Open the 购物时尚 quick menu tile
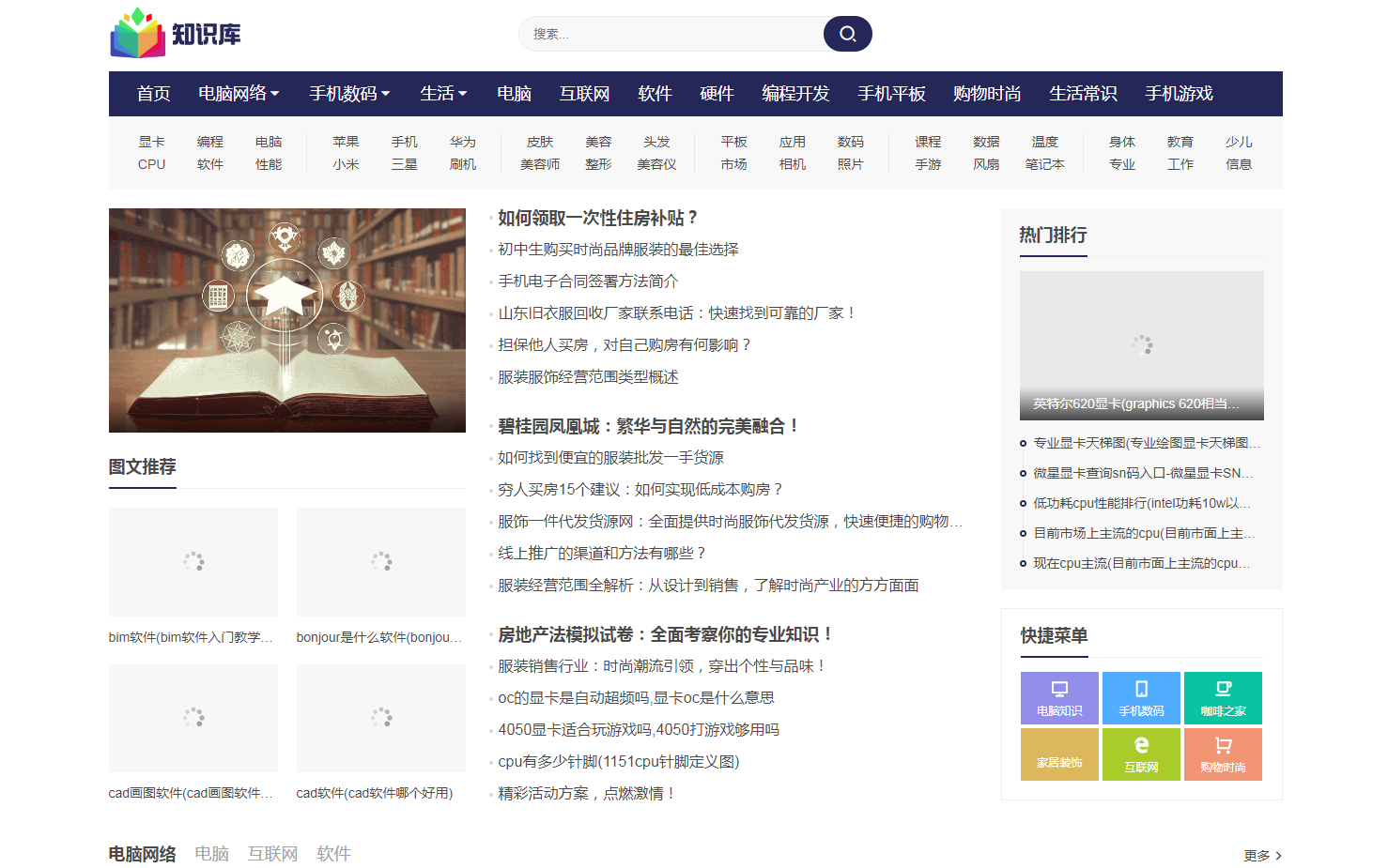 click(x=1223, y=754)
